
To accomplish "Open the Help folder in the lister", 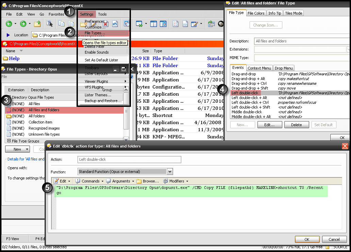I will click(x=11, y=58).
